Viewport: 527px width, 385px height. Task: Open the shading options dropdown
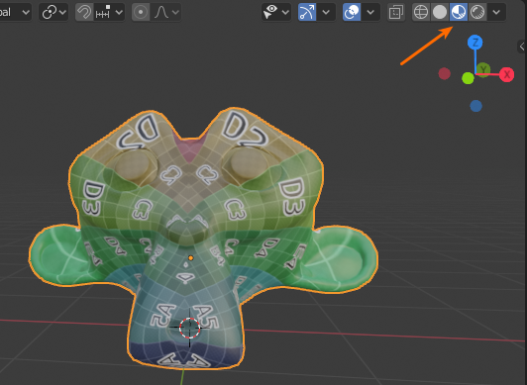pos(496,13)
